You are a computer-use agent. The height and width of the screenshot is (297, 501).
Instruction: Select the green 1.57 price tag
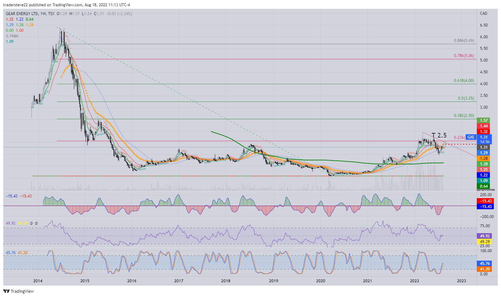pos(484,121)
